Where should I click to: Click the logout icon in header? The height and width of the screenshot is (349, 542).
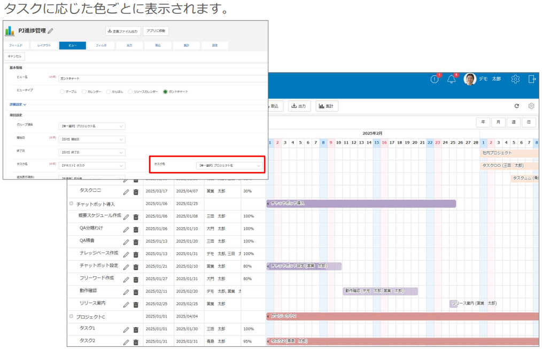point(532,79)
